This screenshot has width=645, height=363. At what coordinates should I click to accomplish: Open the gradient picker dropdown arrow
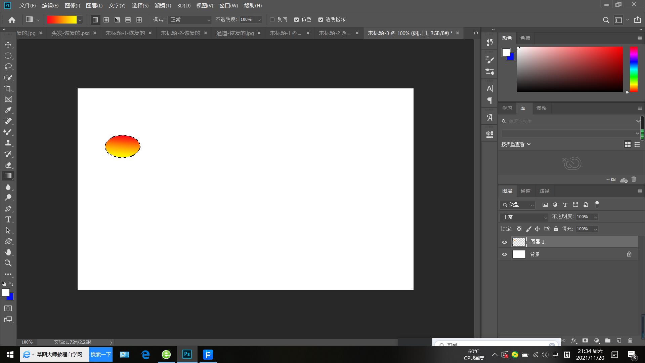click(80, 20)
